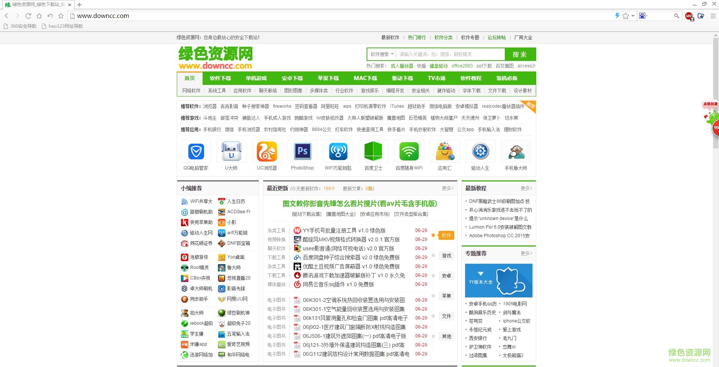The width and height of the screenshot is (719, 367).
Task: Open the browser hamburger menu
Action: 713,16
